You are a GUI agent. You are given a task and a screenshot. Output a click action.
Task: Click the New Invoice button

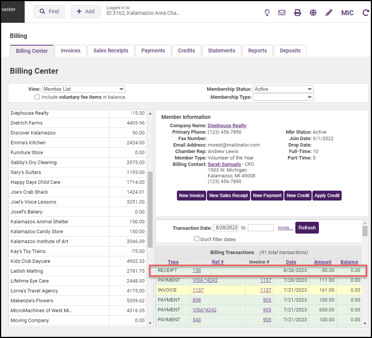pyautogui.click(x=191, y=195)
